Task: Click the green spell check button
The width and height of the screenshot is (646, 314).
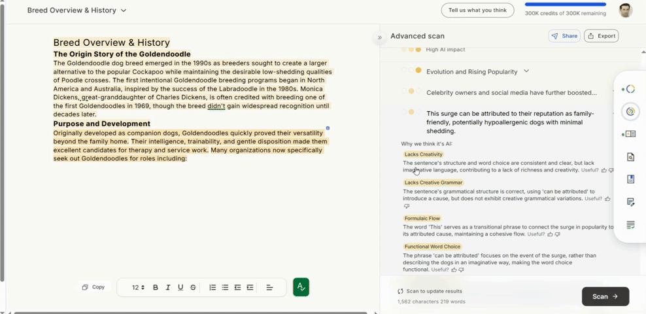Action: click(x=301, y=287)
